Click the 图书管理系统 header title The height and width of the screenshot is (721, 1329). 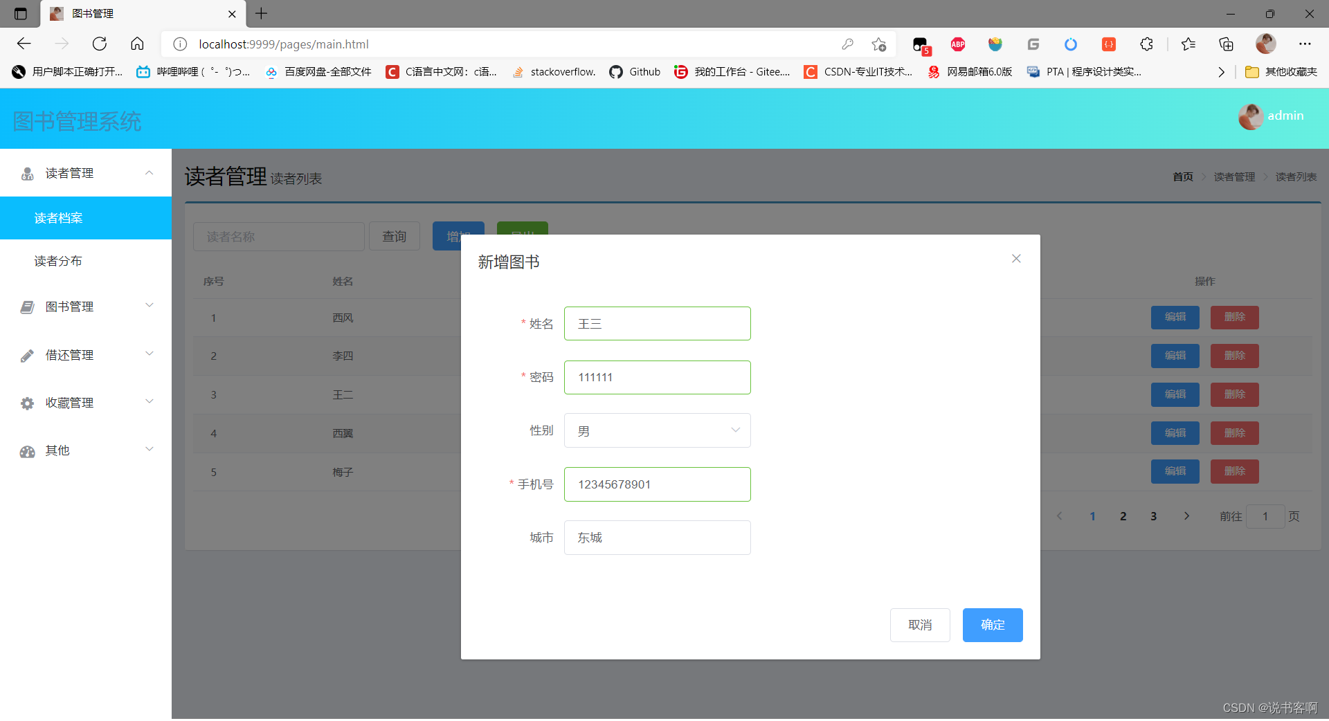77,122
